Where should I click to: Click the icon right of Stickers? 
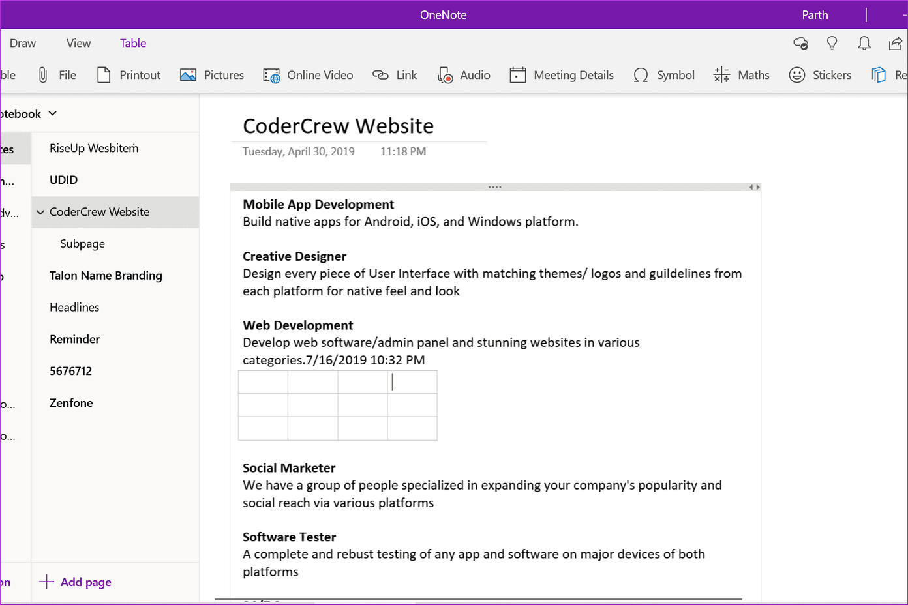tap(879, 75)
